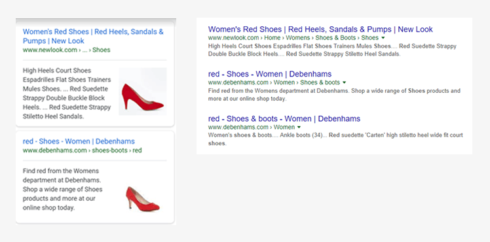Viewport: 490px width, 242px height.
Task: Select desktop snippet 'Double Buckle Block Heels'
Action: point(242,54)
